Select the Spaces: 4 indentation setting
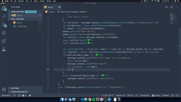 120,95
